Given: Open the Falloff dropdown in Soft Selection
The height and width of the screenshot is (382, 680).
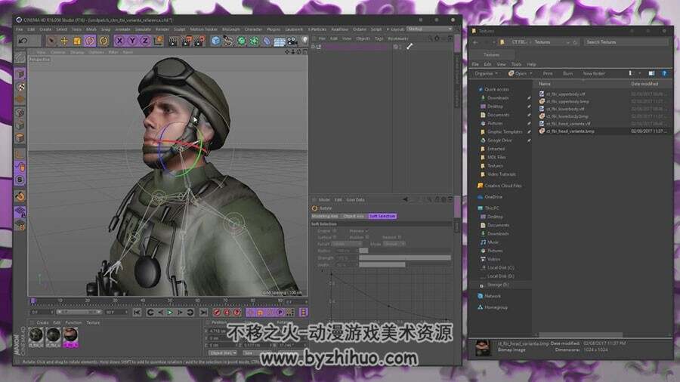Looking at the screenshot, I should pyautogui.click(x=346, y=244).
